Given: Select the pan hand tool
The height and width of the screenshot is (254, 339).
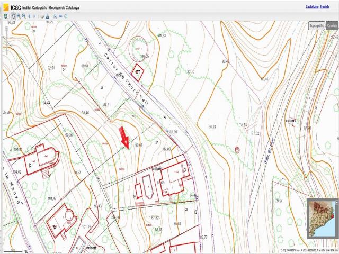Looking at the screenshot, I should (x=13, y=16).
